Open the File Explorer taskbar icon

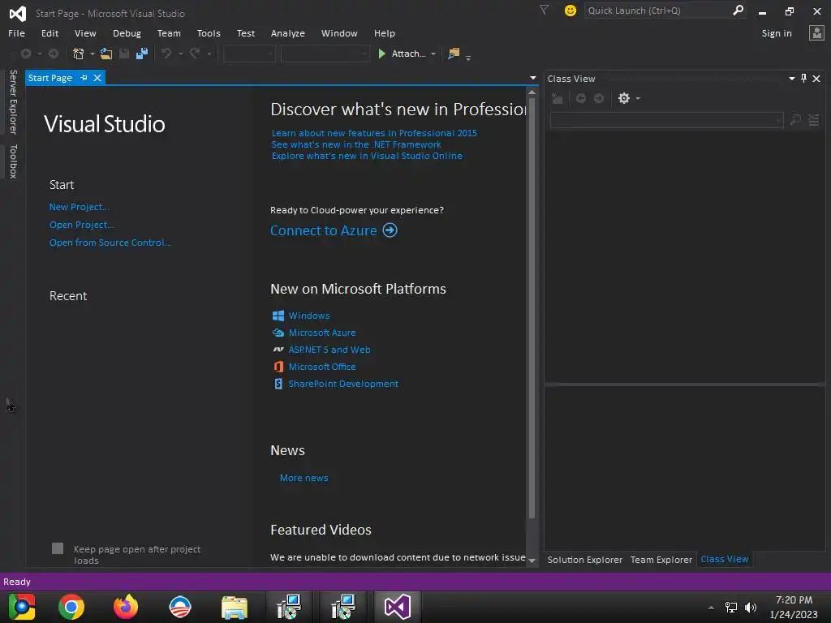point(235,607)
